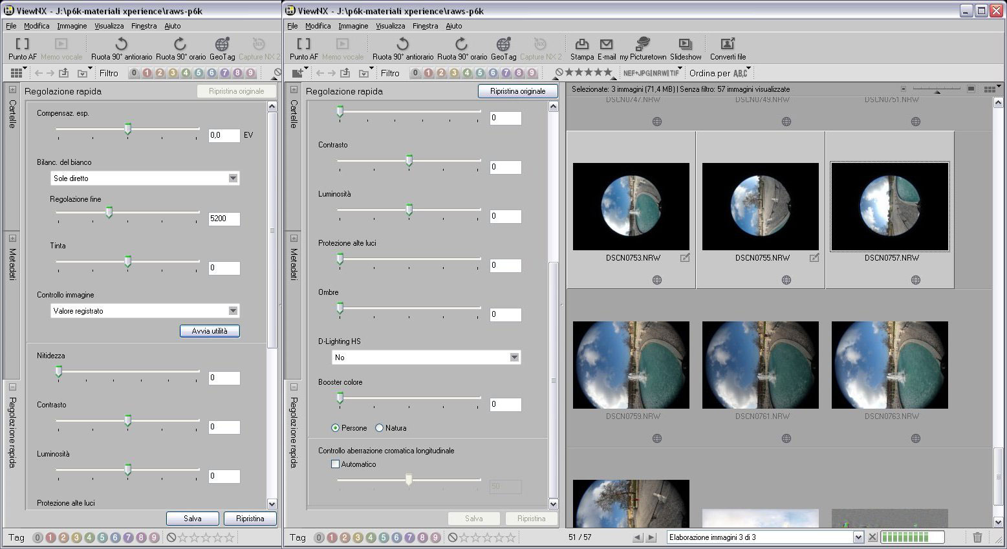Screen dimensions: 1007x549
Task: Go up one folder in left window
Action: 64,73
